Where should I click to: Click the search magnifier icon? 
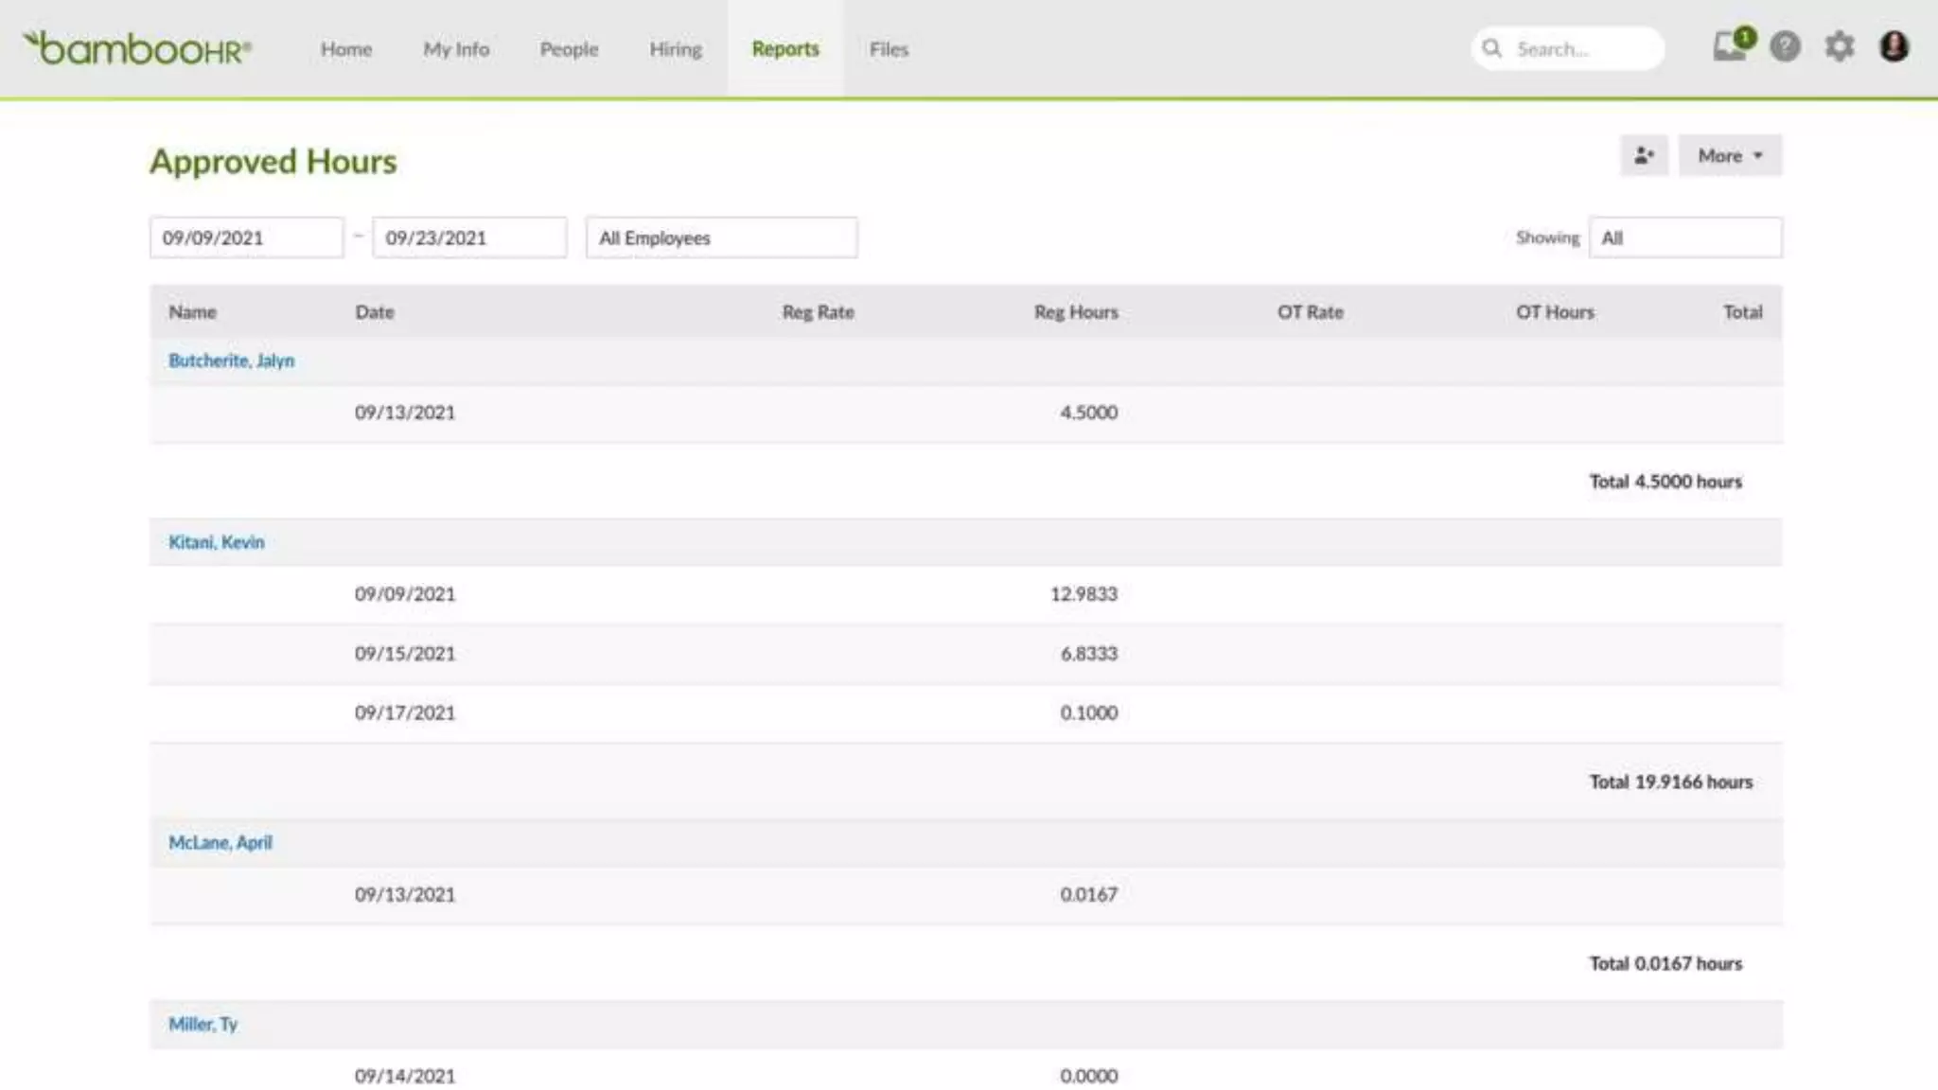(x=1492, y=48)
